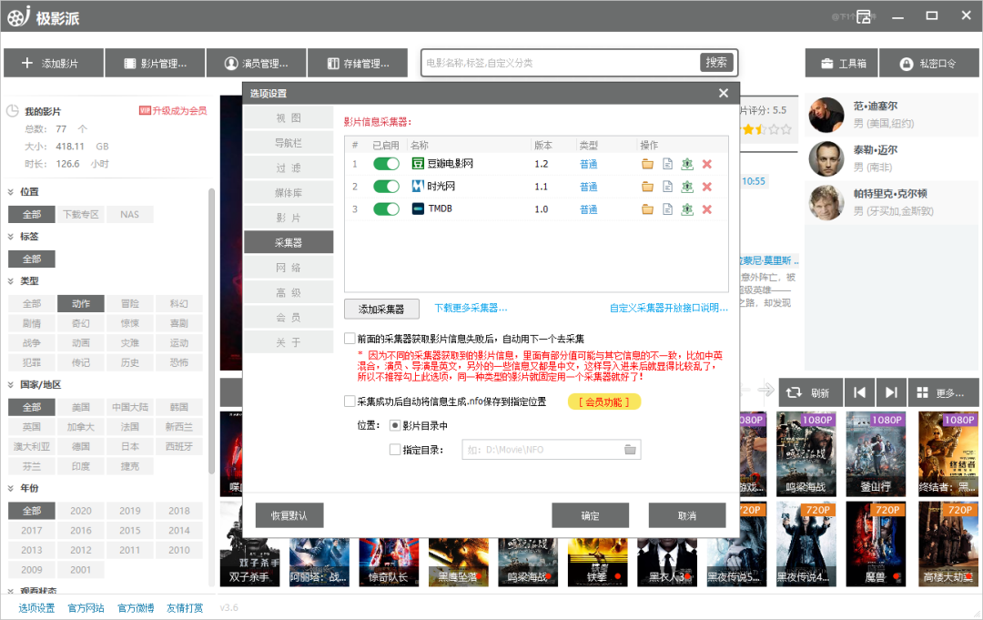The height and width of the screenshot is (620, 983).
Task: Update the 时光网 collector via green icon
Action: (x=688, y=187)
